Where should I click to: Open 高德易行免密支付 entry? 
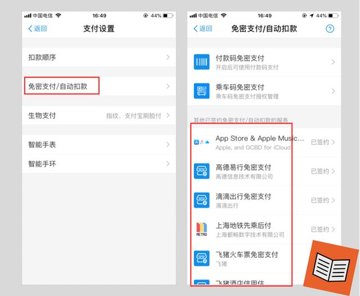pos(264,171)
